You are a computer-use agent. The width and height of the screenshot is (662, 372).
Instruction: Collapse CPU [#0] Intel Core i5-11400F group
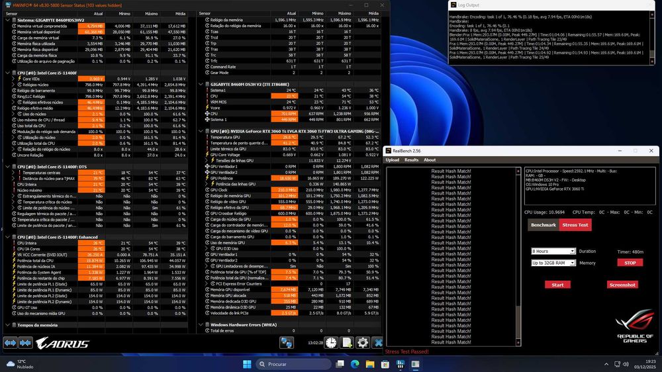tap(7, 73)
